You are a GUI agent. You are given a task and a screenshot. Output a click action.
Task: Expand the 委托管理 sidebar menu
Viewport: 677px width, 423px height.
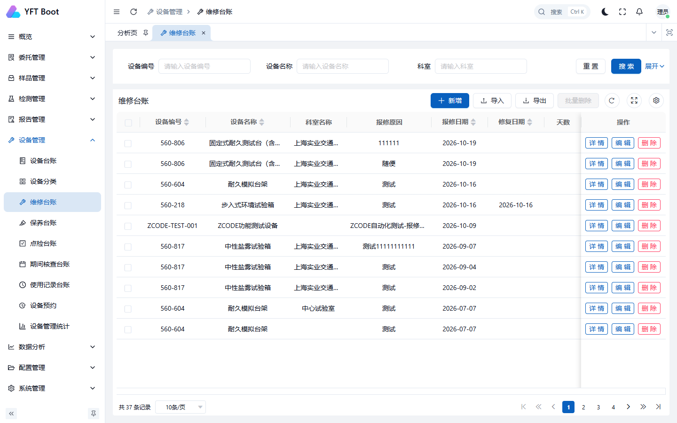[52, 57]
